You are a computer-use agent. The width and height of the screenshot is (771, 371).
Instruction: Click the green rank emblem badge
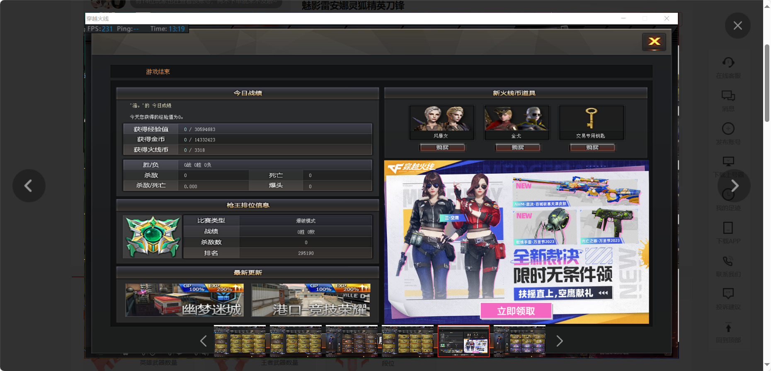(153, 237)
